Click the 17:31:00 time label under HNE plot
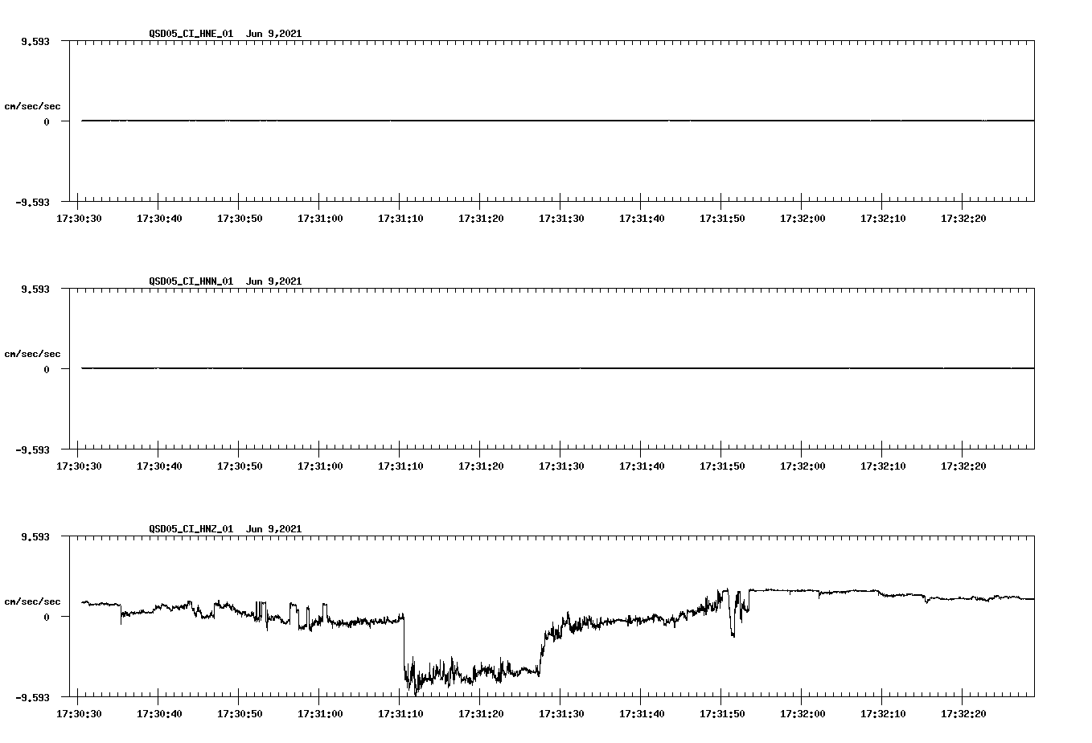The height and width of the screenshot is (743, 1092). (320, 219)
